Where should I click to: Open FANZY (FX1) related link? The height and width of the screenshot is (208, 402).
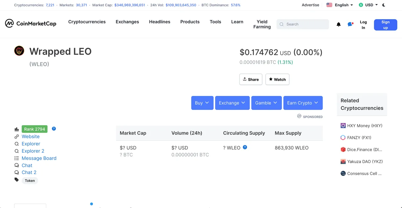click(359, 138)
